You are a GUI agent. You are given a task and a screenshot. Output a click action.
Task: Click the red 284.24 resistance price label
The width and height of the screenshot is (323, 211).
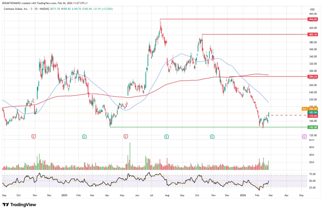click(x=312, y=77)
